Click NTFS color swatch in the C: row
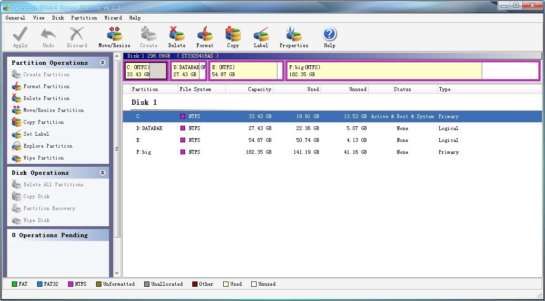Image resolution: width=545 pixels, height=301 pixels. [183, 116]
